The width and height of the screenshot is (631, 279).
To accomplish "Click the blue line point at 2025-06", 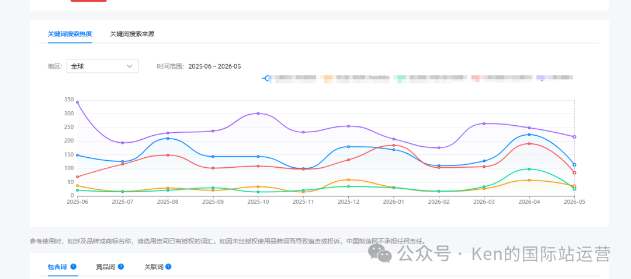I will (77, 155).
